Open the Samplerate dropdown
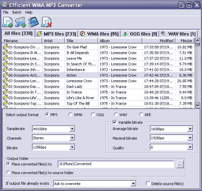Viewport: 202px width, 191px height. point(72,129)
